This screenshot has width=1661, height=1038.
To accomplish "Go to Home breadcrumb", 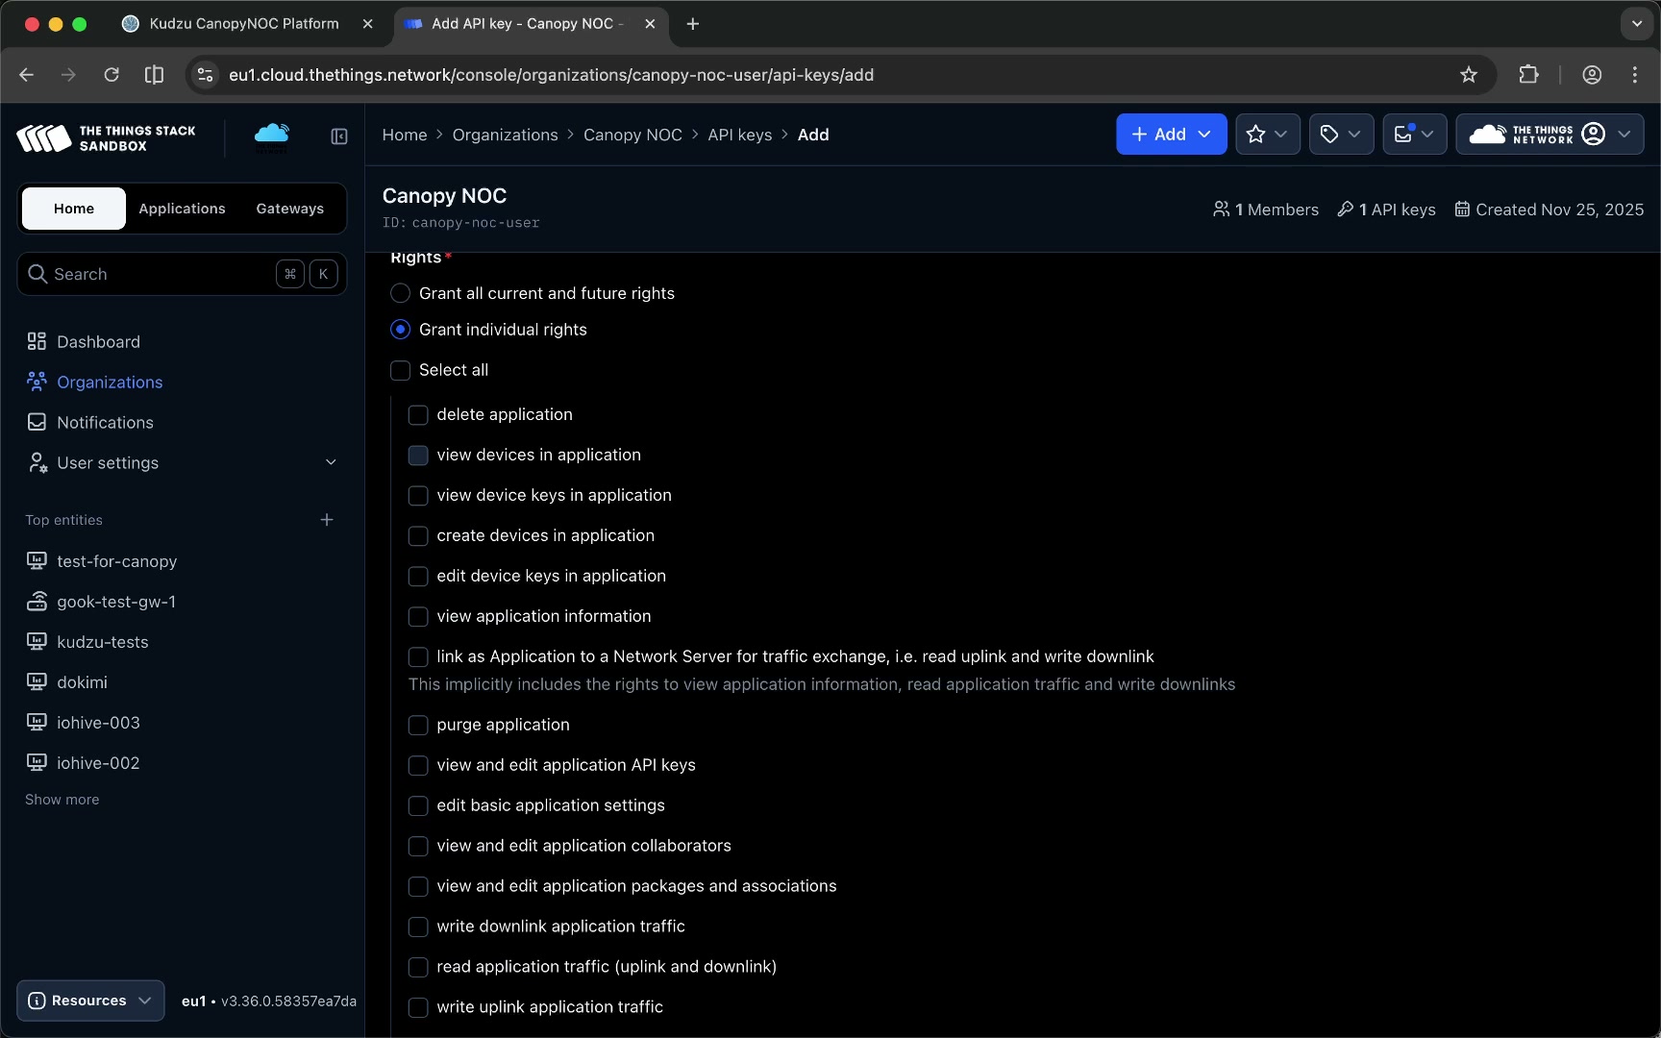I will 405,135.
